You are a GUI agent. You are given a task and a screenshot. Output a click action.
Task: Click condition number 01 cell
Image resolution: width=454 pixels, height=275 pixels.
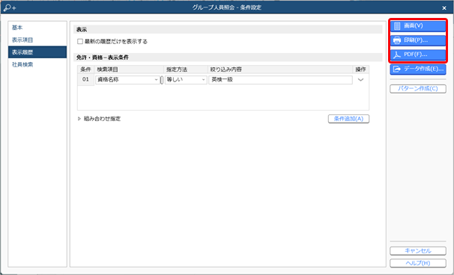85,79
